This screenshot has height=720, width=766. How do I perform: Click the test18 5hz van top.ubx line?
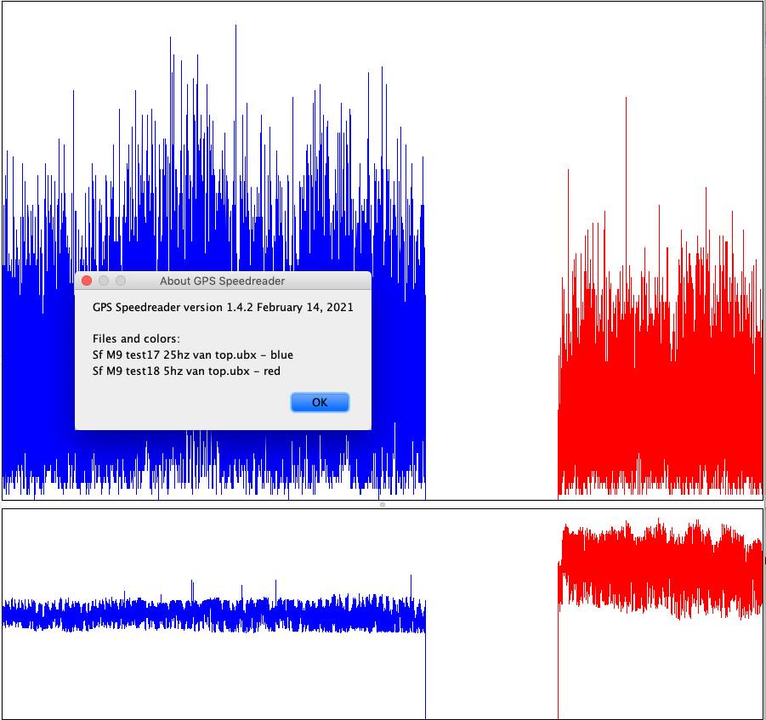coord(186,371)
